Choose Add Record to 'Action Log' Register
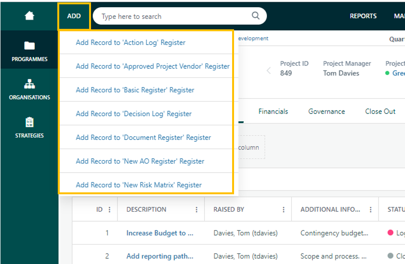This screenshot has width=405, height=264. 131,42
